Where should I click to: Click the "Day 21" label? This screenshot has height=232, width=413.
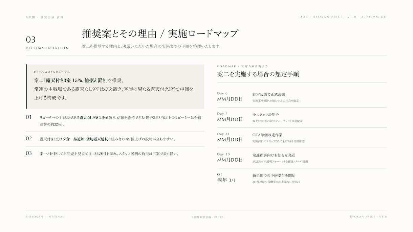pos(223,134)
